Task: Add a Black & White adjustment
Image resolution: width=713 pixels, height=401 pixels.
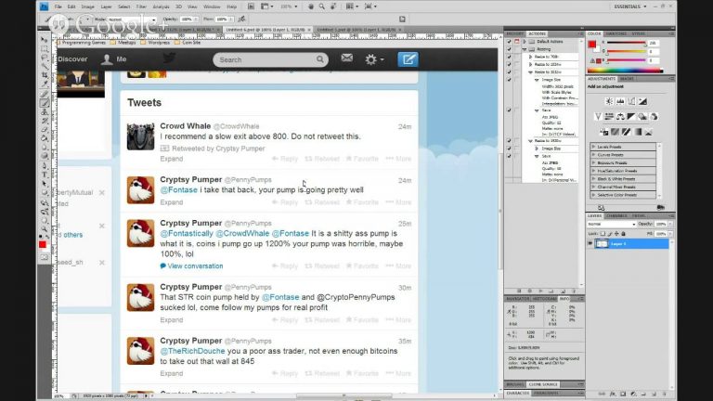Action: 631,117
